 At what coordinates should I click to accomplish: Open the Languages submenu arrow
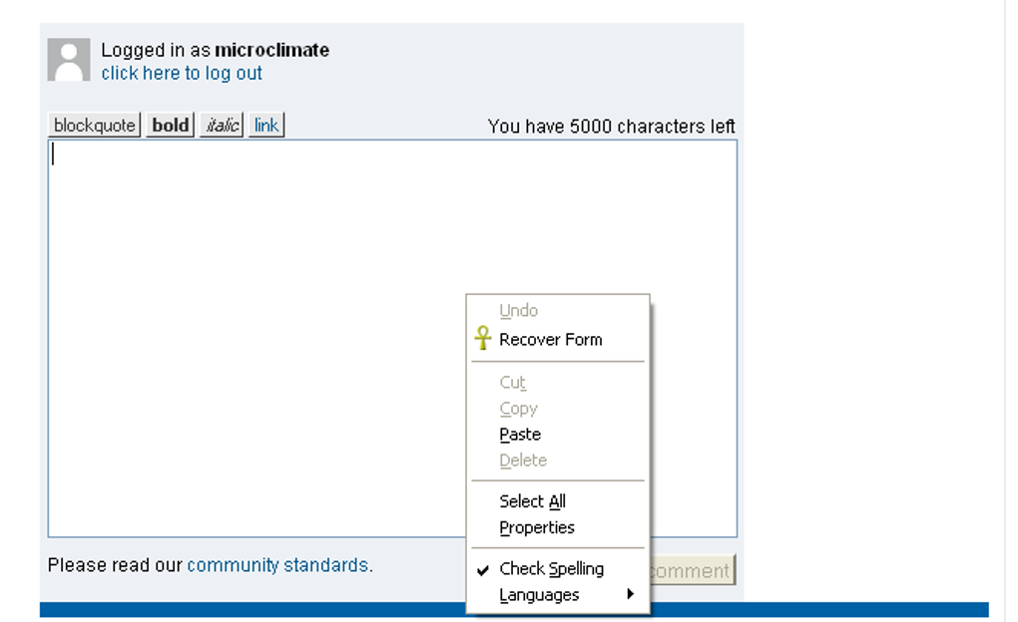pos(631,594)
